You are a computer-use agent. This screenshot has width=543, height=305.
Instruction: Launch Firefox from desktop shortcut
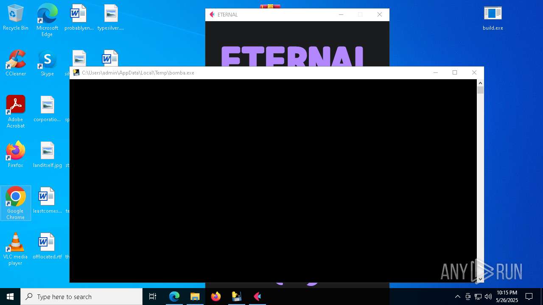click(x=16, y=155)
